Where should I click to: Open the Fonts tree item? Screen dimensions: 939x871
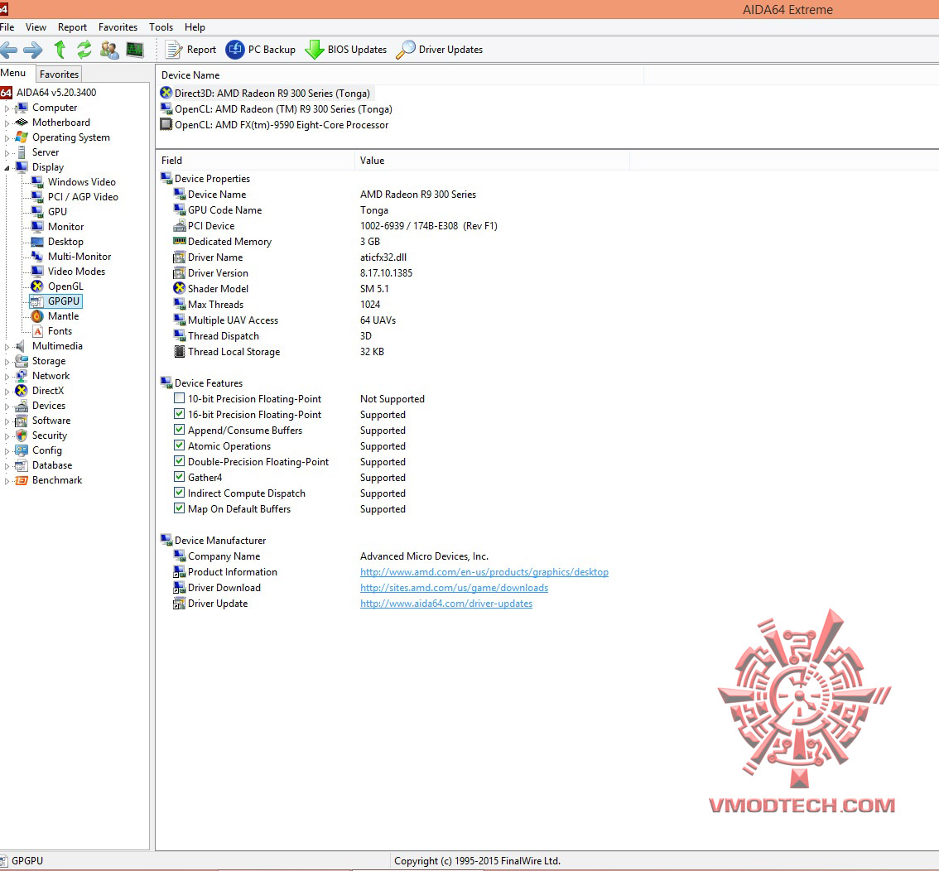pos(60,331)
